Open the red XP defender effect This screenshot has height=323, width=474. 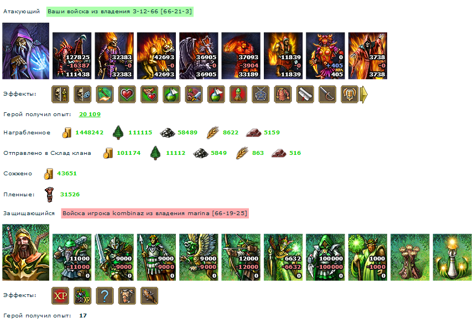(x=60, y=295)
